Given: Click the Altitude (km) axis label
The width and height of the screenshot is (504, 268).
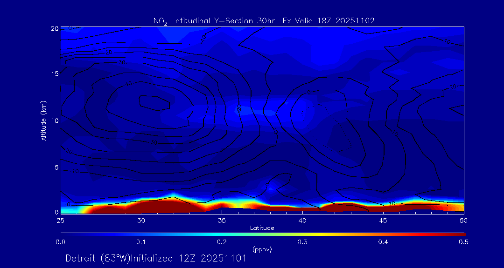Looking at the screenshot, I should 44,120.
